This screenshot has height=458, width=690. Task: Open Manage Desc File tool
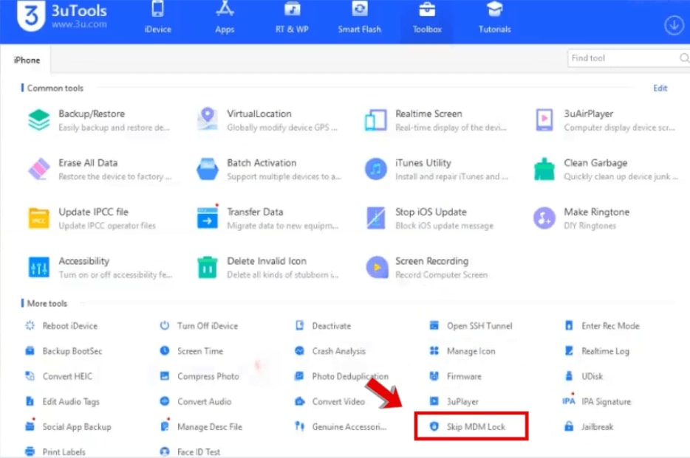(x=201, y=426)
